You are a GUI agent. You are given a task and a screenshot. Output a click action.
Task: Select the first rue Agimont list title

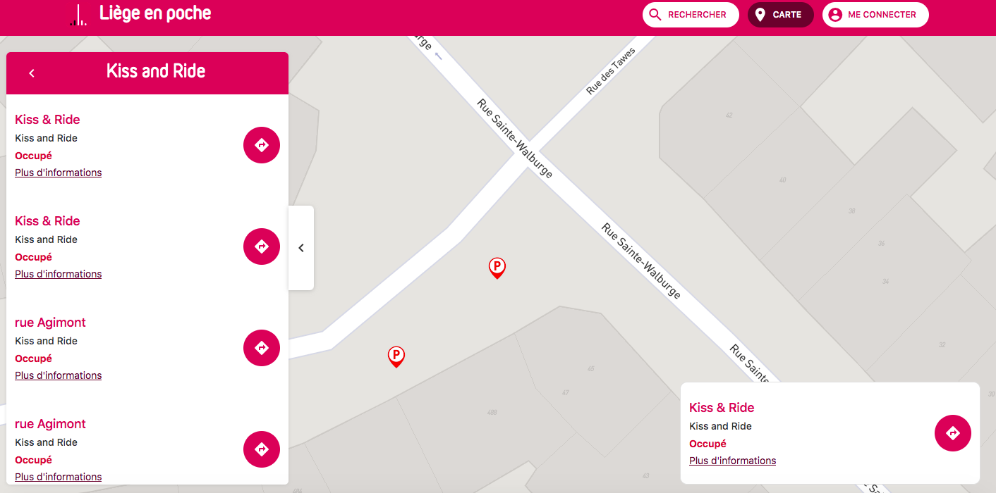click(50, 323)
